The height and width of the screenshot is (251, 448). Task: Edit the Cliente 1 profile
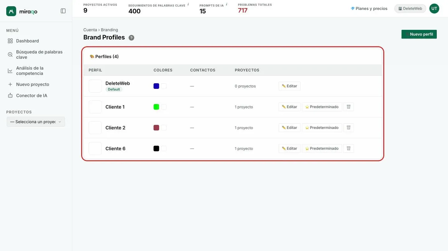289,107
